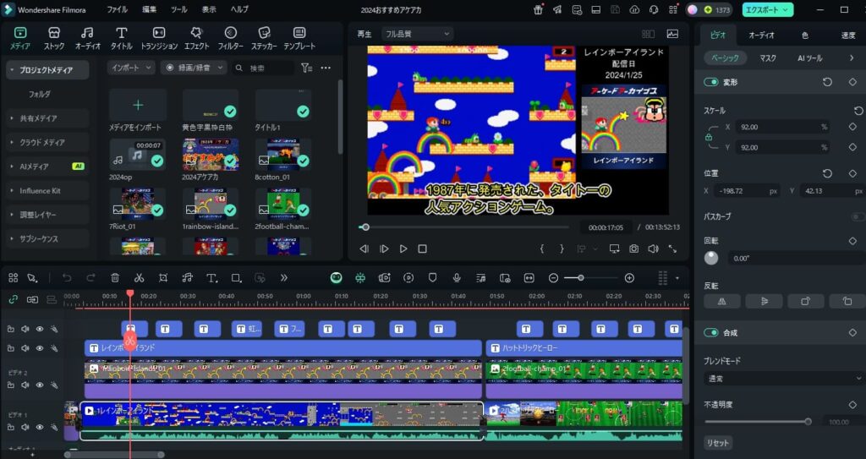866x459 pixels.
Task: Open the オーディオ (Audio) library tab
Action: [x=88, y=39]
